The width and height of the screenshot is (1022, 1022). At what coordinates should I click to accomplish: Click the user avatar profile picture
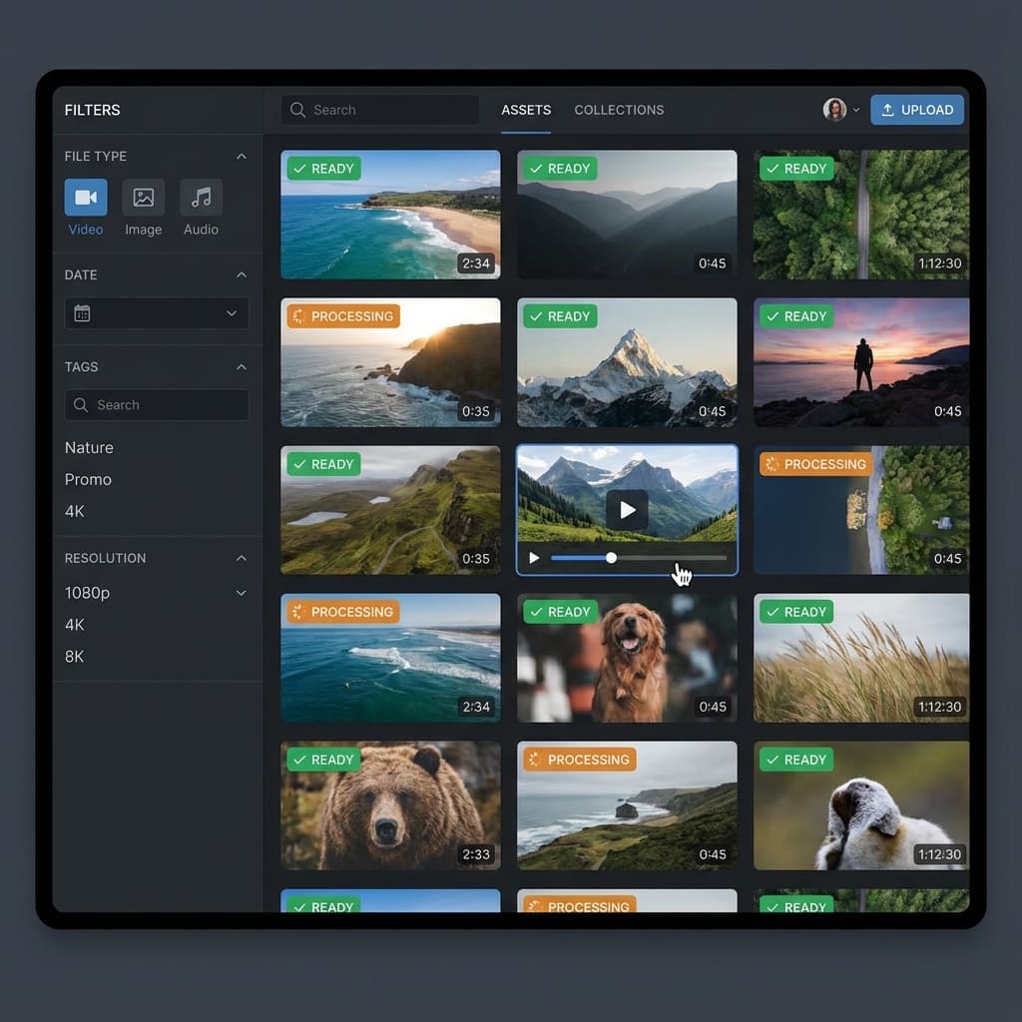(834, 110)
